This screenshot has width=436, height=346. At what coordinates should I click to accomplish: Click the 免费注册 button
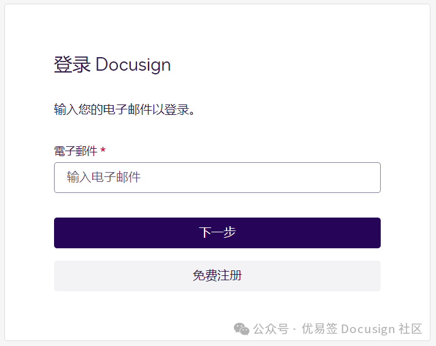coord(217,276)
